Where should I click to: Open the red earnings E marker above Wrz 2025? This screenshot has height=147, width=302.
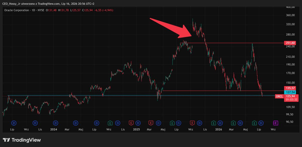pyautogui.click(x=192, y=123)
